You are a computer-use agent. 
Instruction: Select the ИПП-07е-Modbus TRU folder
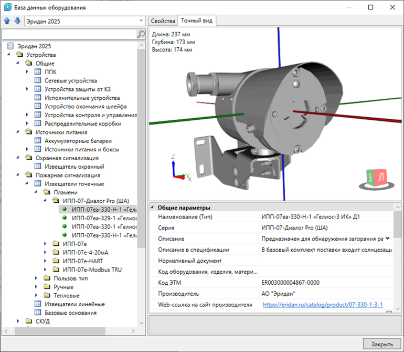(x=92, y=270)
